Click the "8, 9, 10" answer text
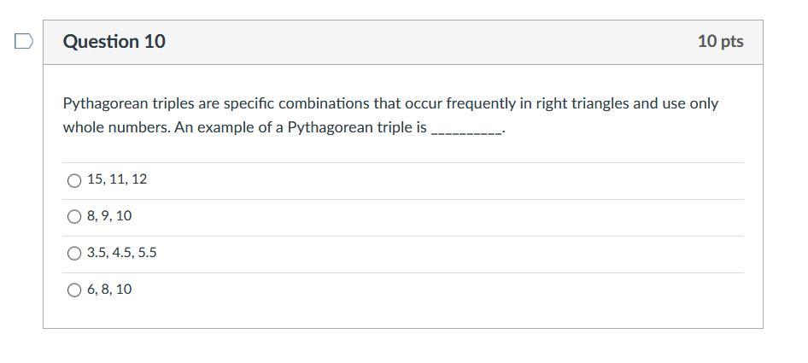The image size is (808, 363). coord(109,216)
